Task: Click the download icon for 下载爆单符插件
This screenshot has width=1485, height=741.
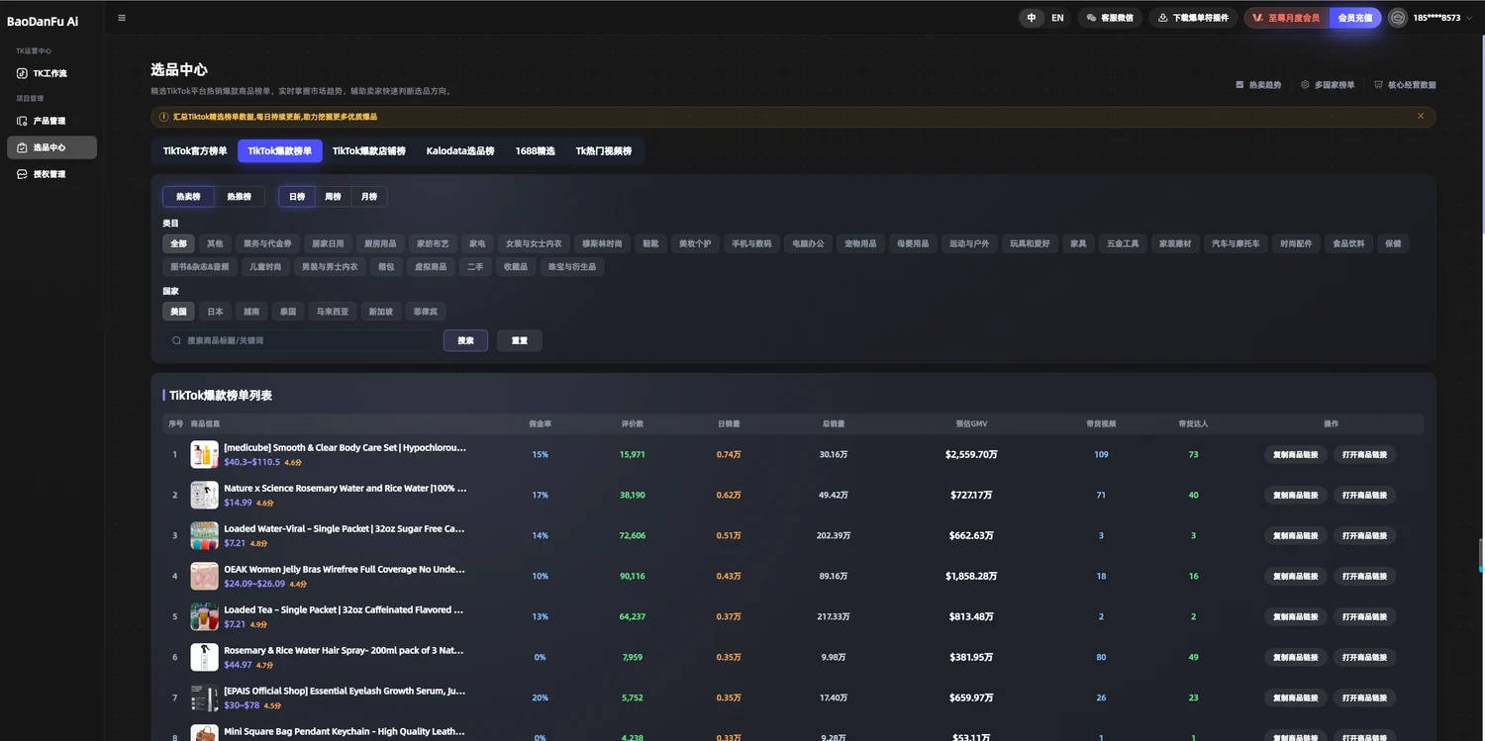Action: (x=1163, y=18)
